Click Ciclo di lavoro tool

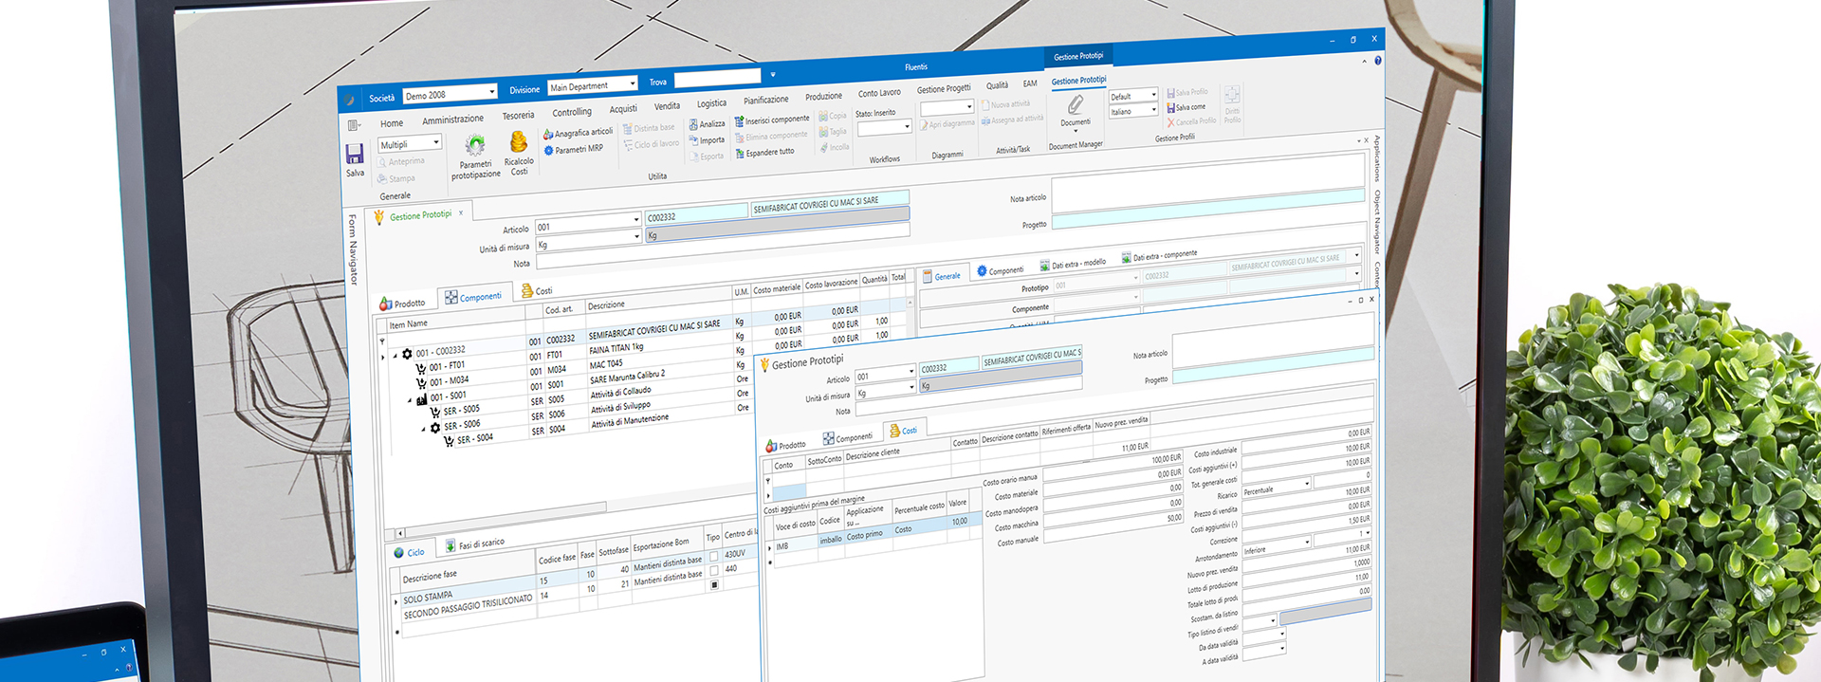tap(651, 144)
